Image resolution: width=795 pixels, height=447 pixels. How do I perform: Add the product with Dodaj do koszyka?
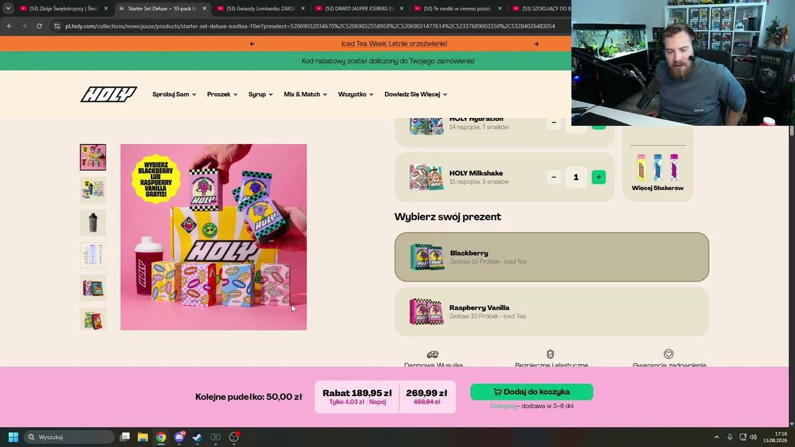pyautogui.click(x=532, y=392)
